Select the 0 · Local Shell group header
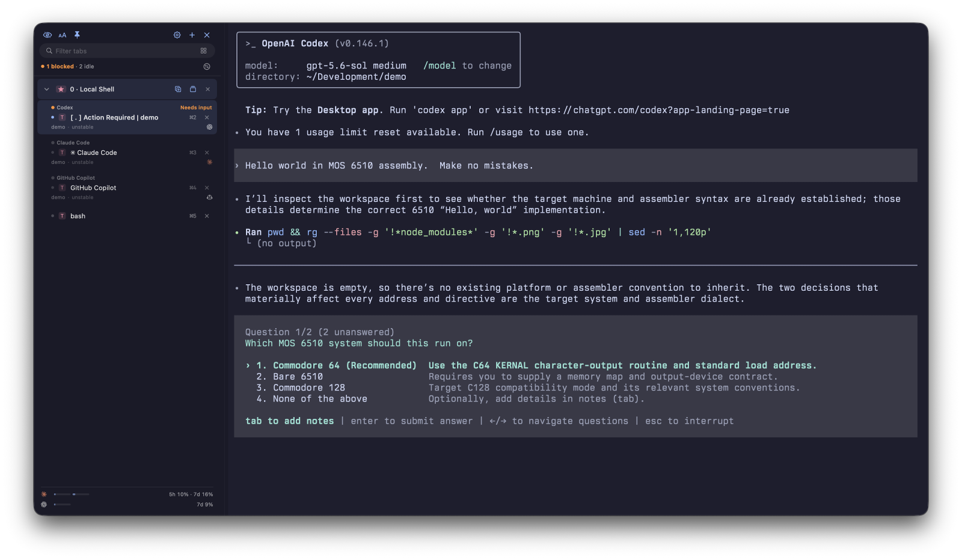The height and width of the screenshot is (560, 962). pyautogui.click(x=127, y=89)
